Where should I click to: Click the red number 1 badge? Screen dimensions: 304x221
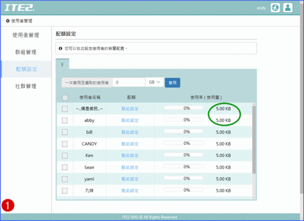(x=8, y=205)
